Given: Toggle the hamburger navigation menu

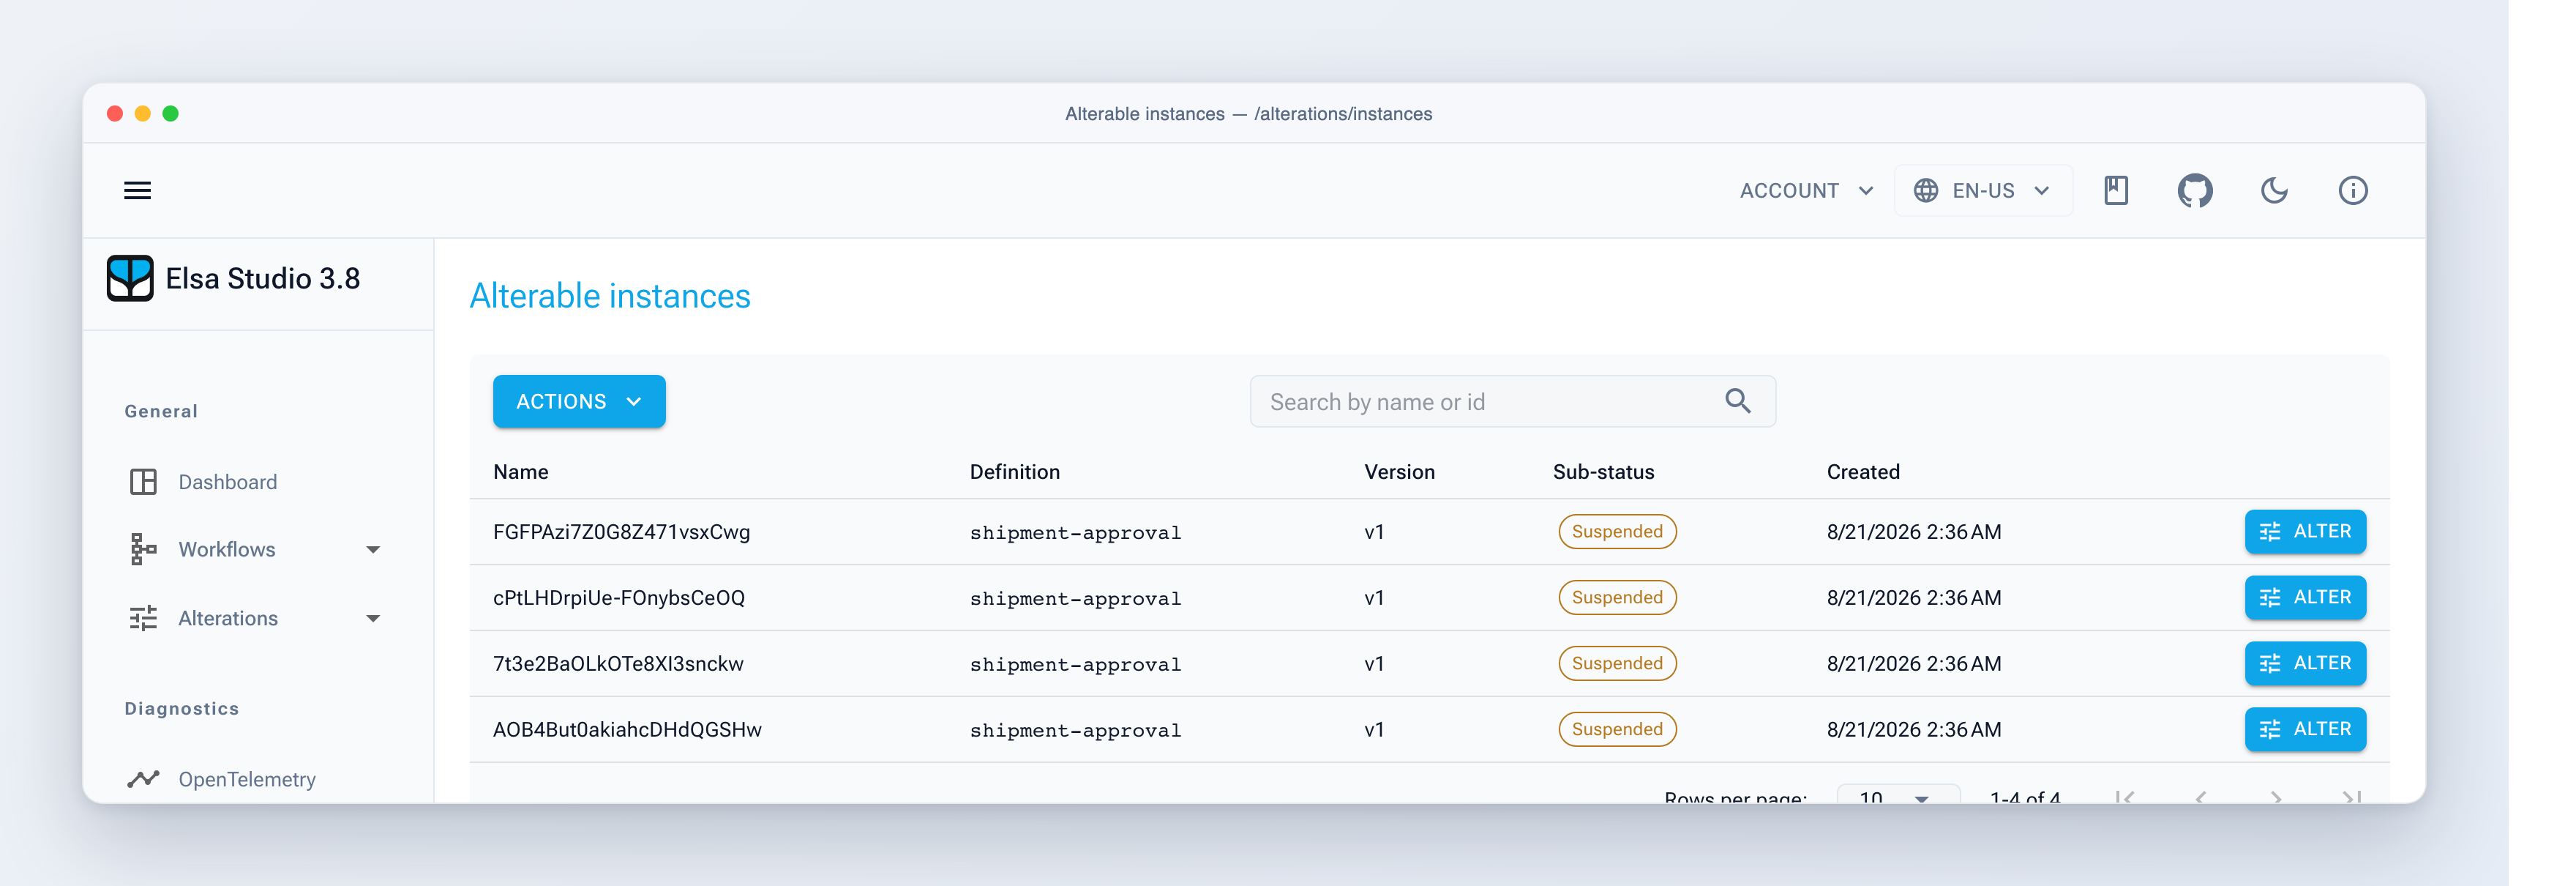Looking at the screenshot, I should (x=137, y=190).
